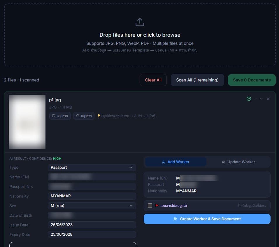
Task: Click the p1.jpg file name
Action: (55, 100)
